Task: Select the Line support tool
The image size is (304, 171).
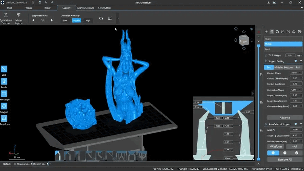Action: coord(4,69)
